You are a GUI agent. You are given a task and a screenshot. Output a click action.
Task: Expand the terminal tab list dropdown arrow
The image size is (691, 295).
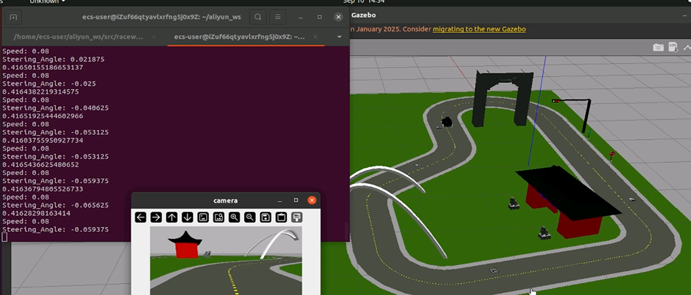click(339, 37)
